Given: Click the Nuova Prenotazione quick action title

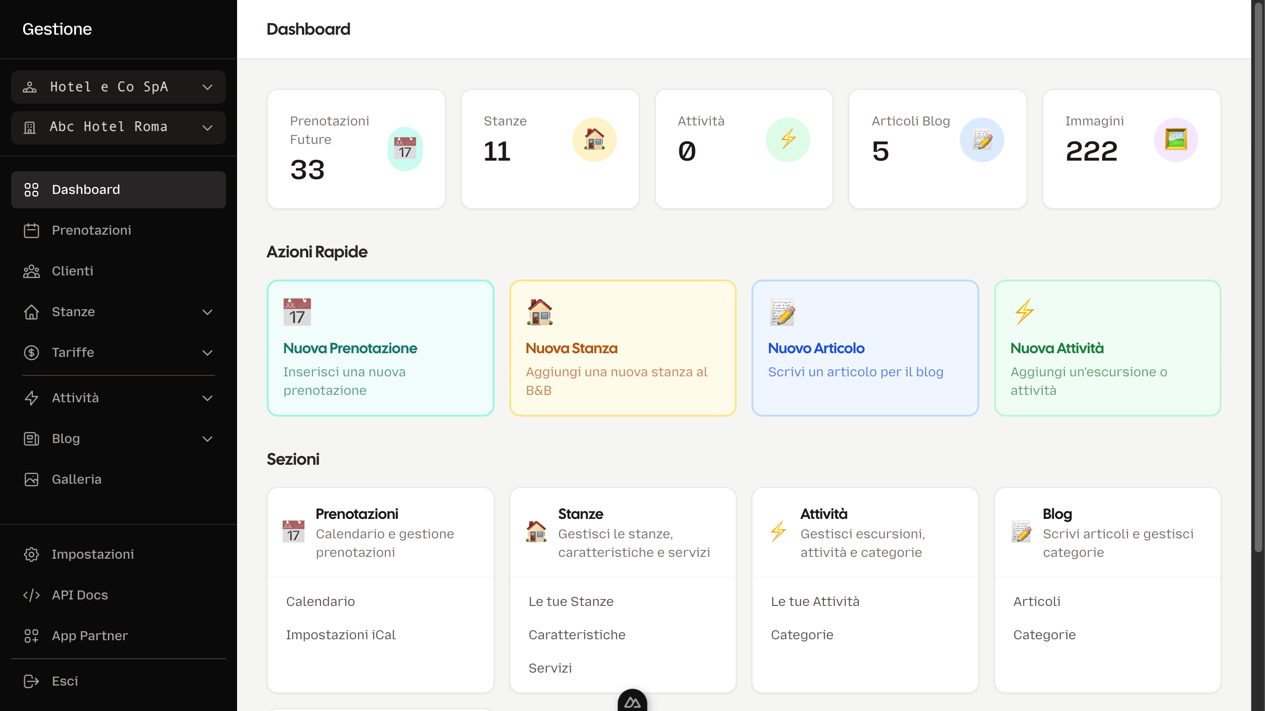Looking at the screenshot, I should click(350, 348).
